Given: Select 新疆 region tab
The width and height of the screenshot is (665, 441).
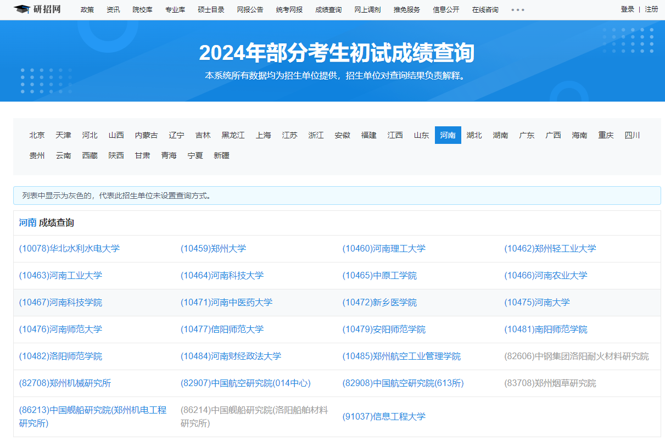Looking at the screenshot, I should click(222, 155).
